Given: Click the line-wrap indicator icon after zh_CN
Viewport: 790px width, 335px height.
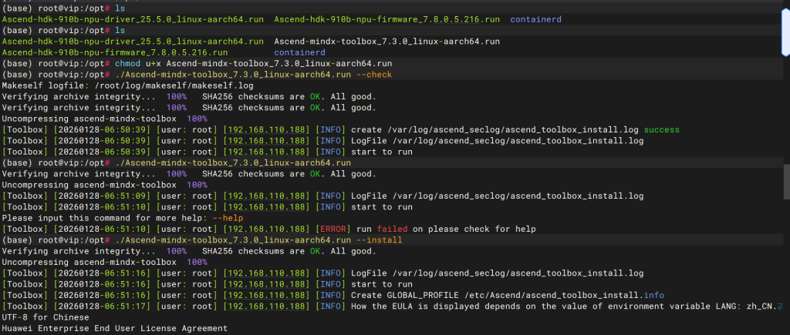Looking at the screenshot, I should point(781,306).
